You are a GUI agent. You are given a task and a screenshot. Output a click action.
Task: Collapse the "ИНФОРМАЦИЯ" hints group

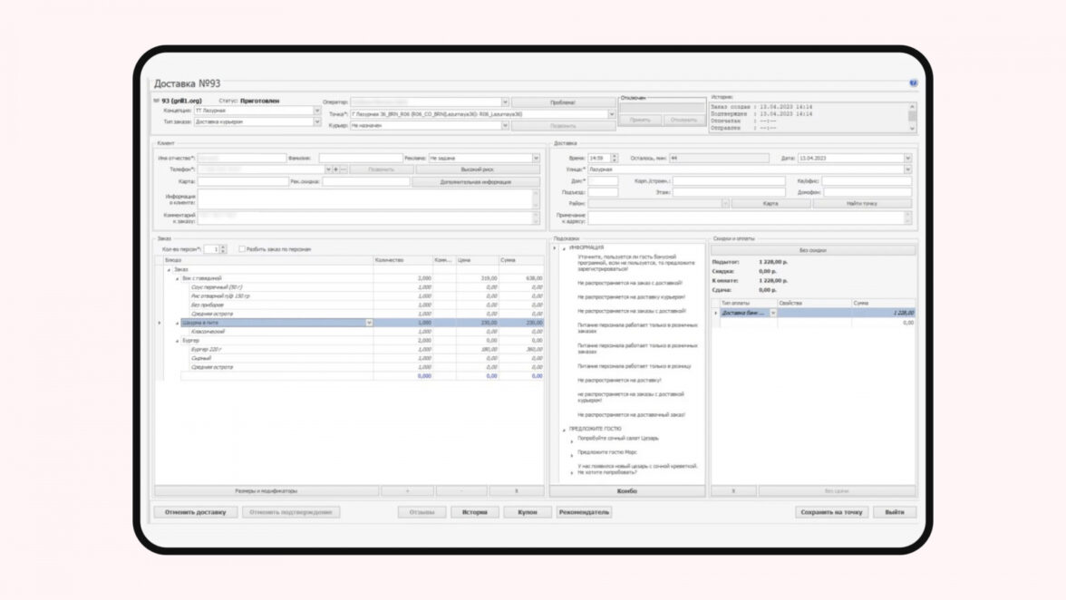coord(564,248)
